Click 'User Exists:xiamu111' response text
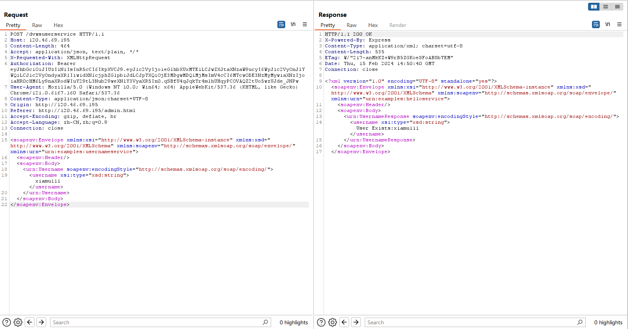Viewport: 628px width, 329px height. tap(387, 128)
